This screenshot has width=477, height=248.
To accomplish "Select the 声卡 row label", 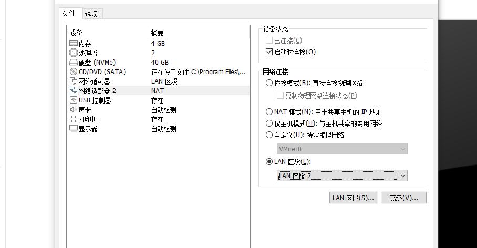I will [x=85, y=109].
